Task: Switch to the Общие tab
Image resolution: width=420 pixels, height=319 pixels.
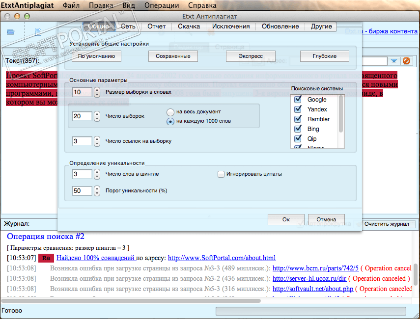Action: point(99,27)
